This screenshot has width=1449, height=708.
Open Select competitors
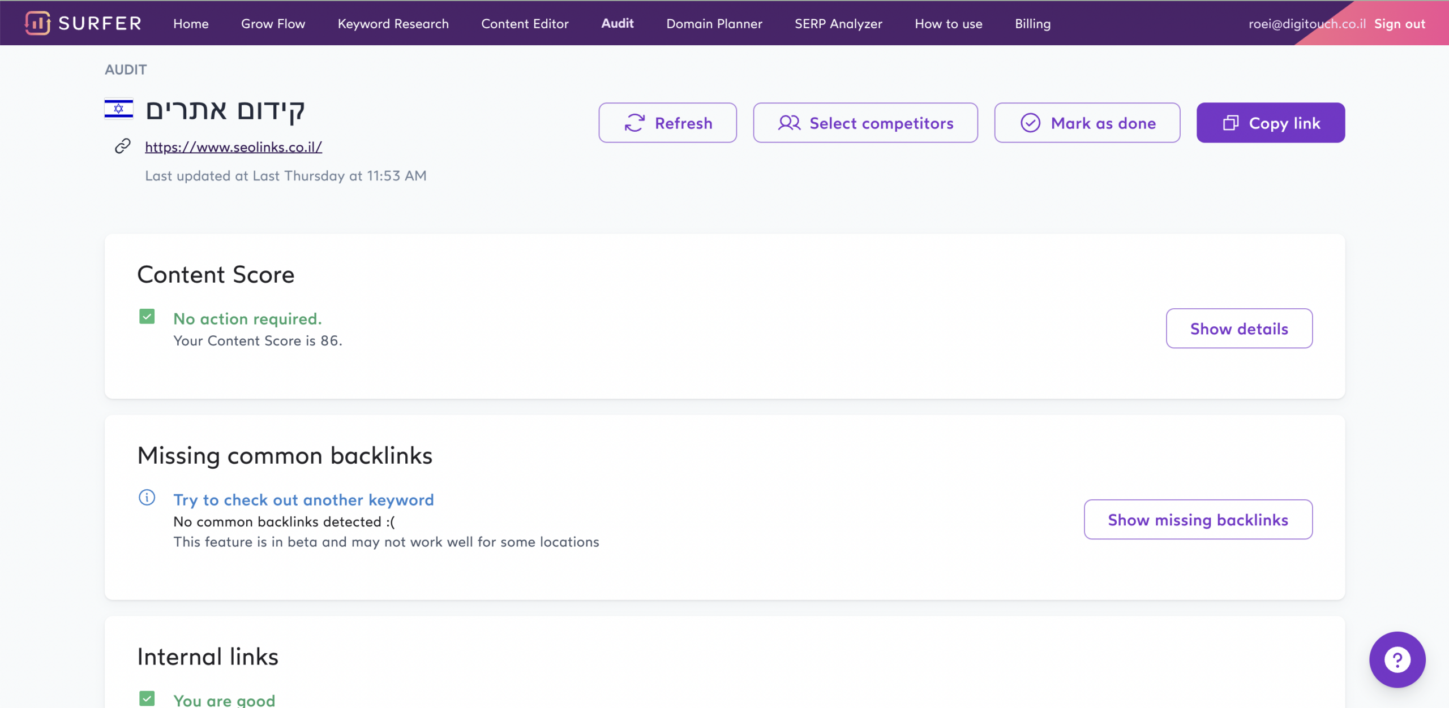point(865,123)
